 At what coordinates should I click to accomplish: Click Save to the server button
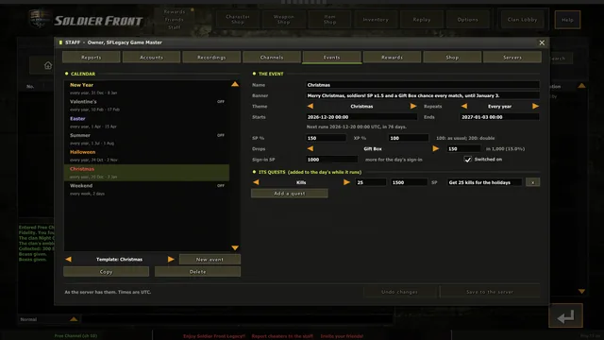tap(490, 292)
